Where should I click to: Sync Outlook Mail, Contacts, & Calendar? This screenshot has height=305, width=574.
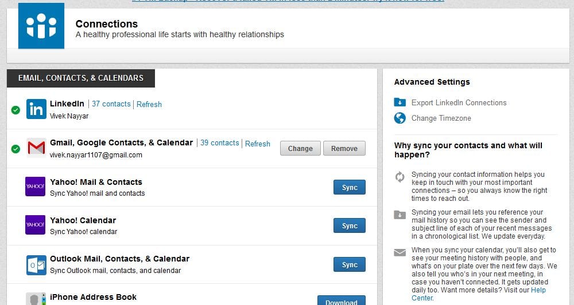(349, 265)
